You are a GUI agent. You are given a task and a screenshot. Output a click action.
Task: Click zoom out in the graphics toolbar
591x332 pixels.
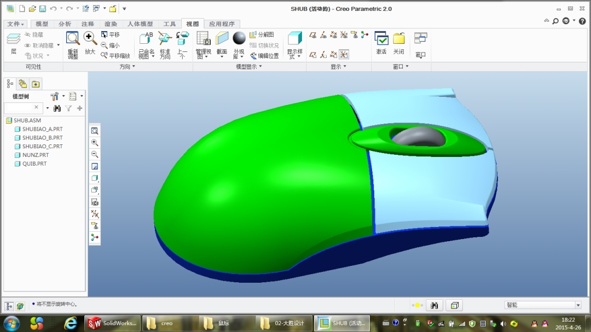[95, 154]
